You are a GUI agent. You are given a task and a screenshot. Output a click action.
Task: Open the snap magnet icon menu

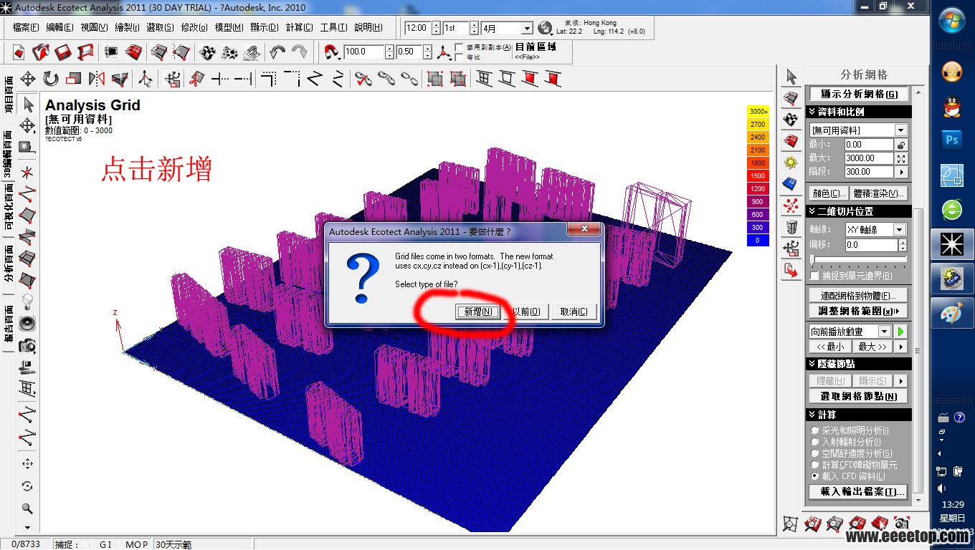[332, 52]
